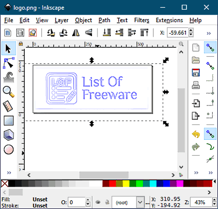The image size is (218, 209).
Task: Pick the yellow color swatch
Action: (126, 183)
